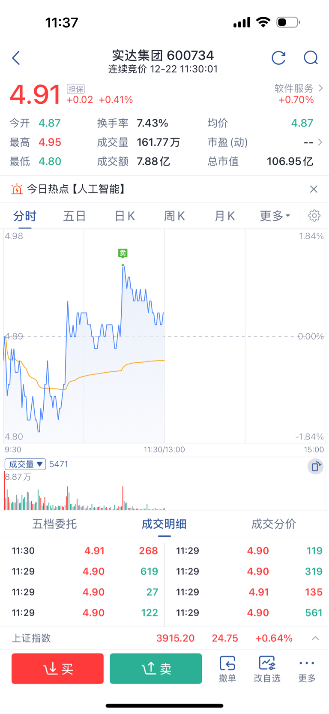Tap the back arrow icon
The width and height of the screenshot is (329, 714).
click(16, 58)
